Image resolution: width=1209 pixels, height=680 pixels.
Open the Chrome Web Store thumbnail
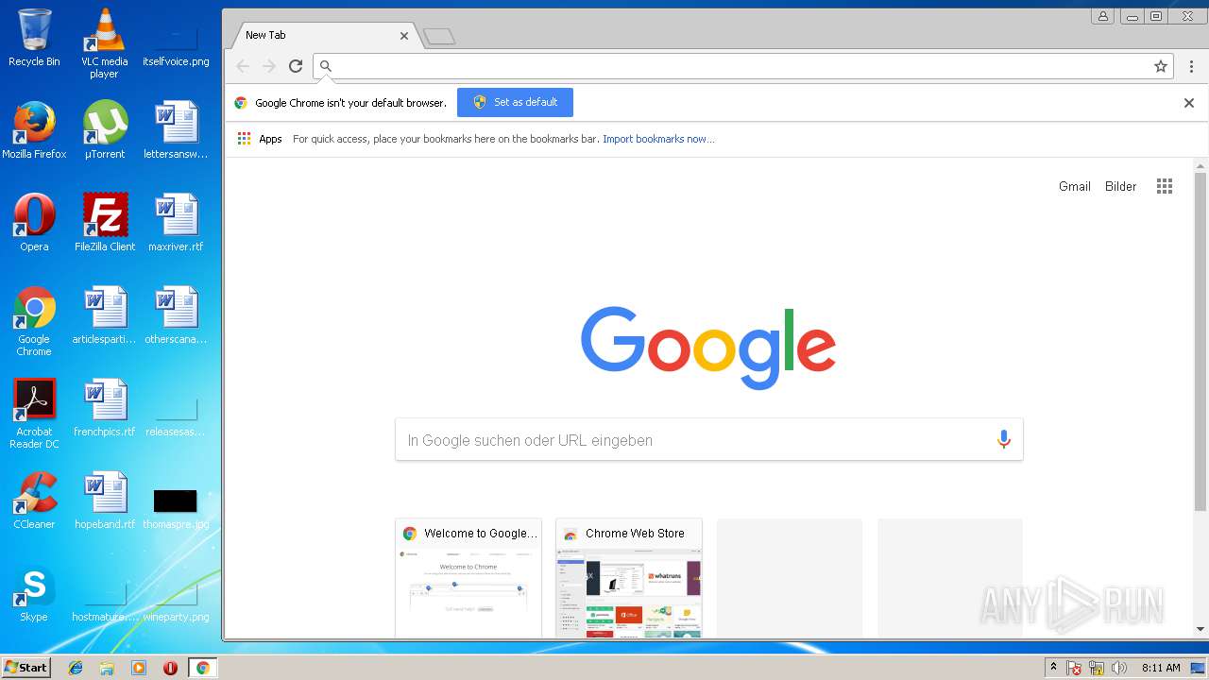click(629, 578)
